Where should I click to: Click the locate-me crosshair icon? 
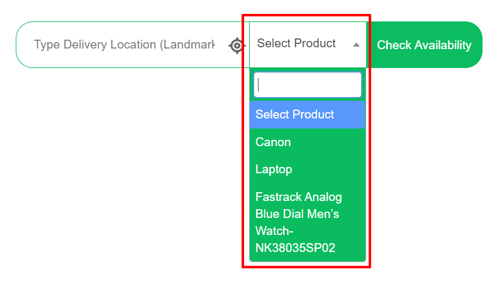pos(237,45)
